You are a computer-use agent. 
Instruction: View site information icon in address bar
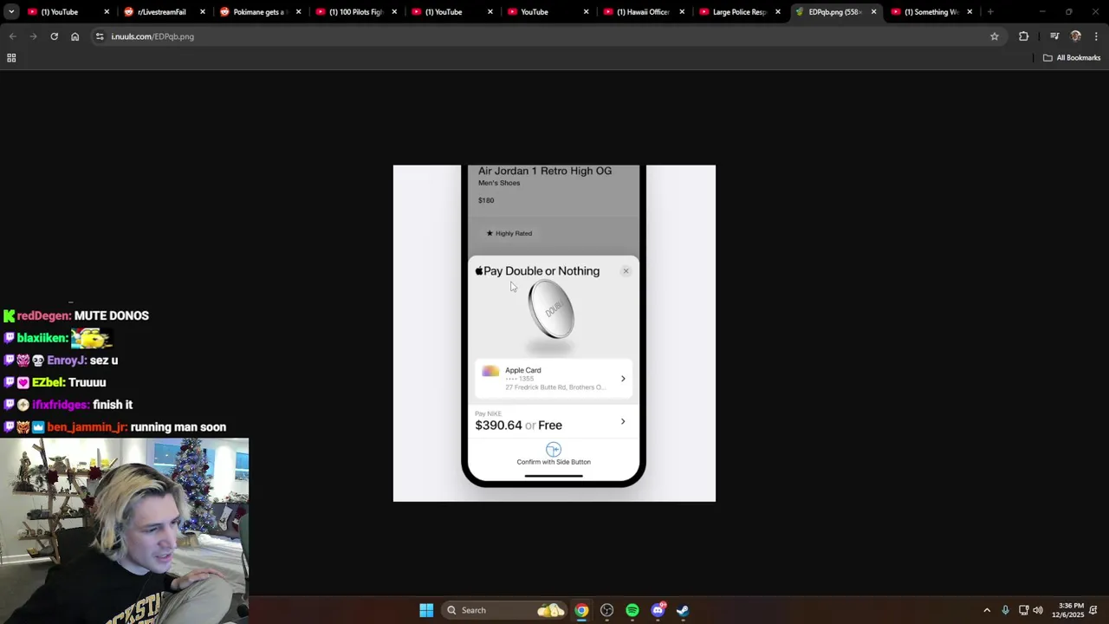click(x=100, y=36)
